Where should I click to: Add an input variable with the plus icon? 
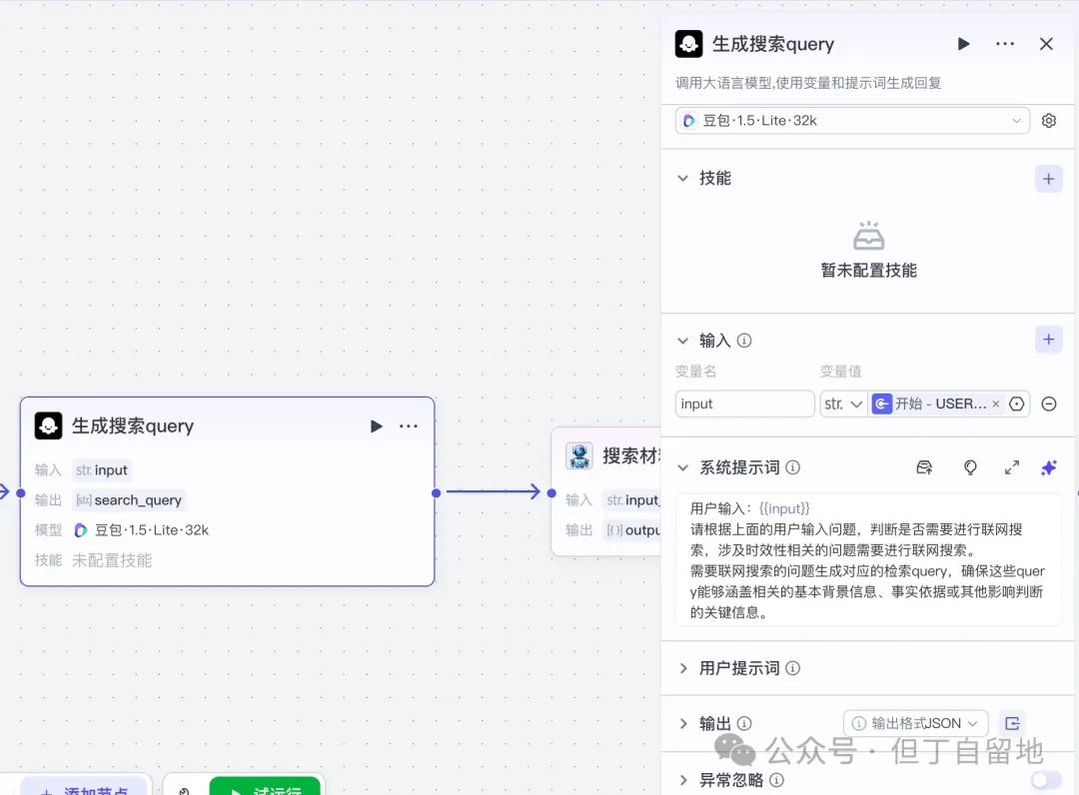1047,339
